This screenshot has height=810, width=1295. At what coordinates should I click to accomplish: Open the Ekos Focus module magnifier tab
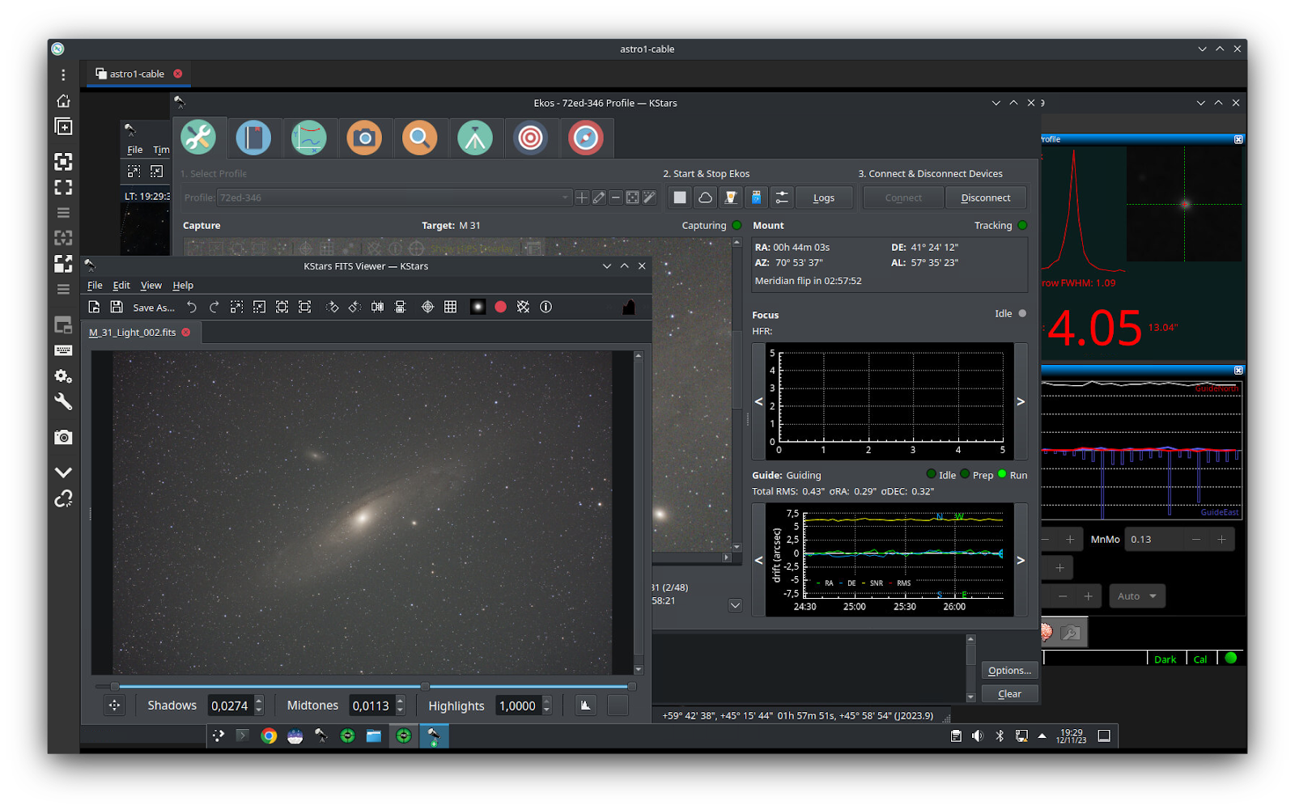click(419, 138)
